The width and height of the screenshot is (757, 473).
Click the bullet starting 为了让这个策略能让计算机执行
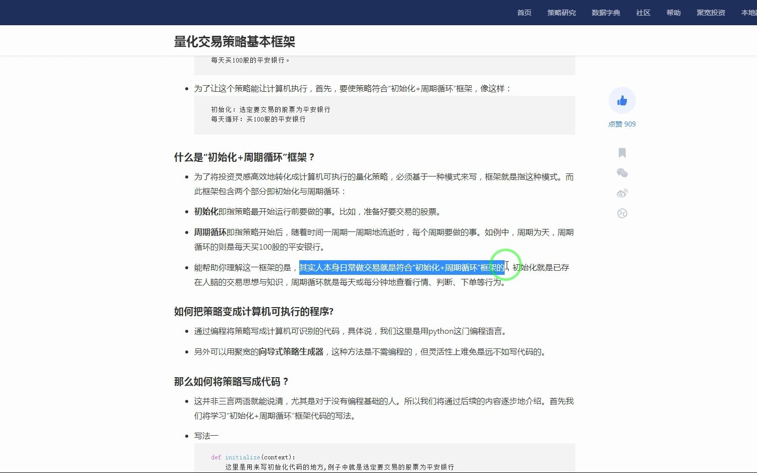click(353, 89)
